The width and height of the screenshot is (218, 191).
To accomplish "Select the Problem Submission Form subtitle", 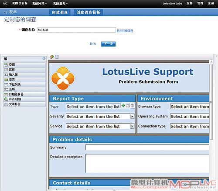I will pyautogui.click(x=148, y=82).
